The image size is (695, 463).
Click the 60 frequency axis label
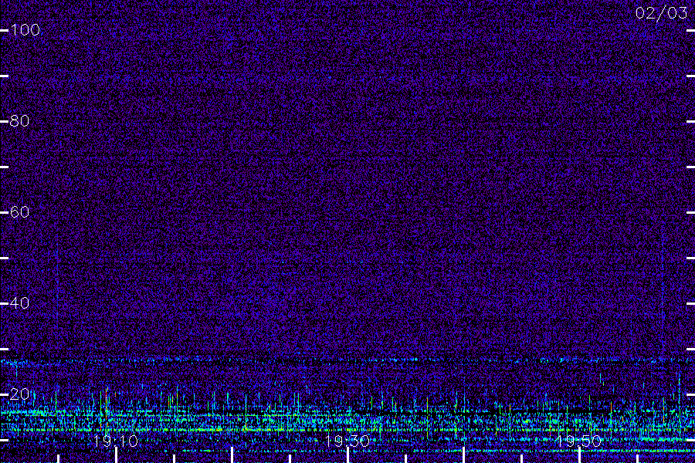click(x=19, y=211)
